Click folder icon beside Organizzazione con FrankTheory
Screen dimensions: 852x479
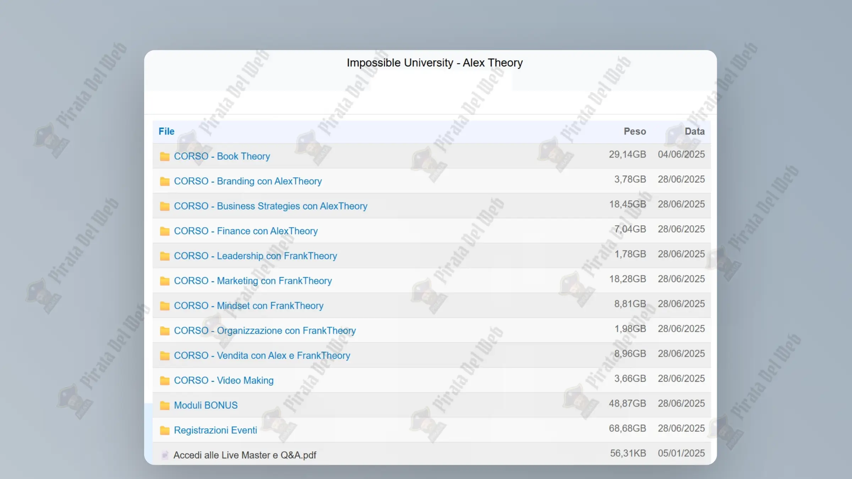pyautogui.click(x=165, y=331)
